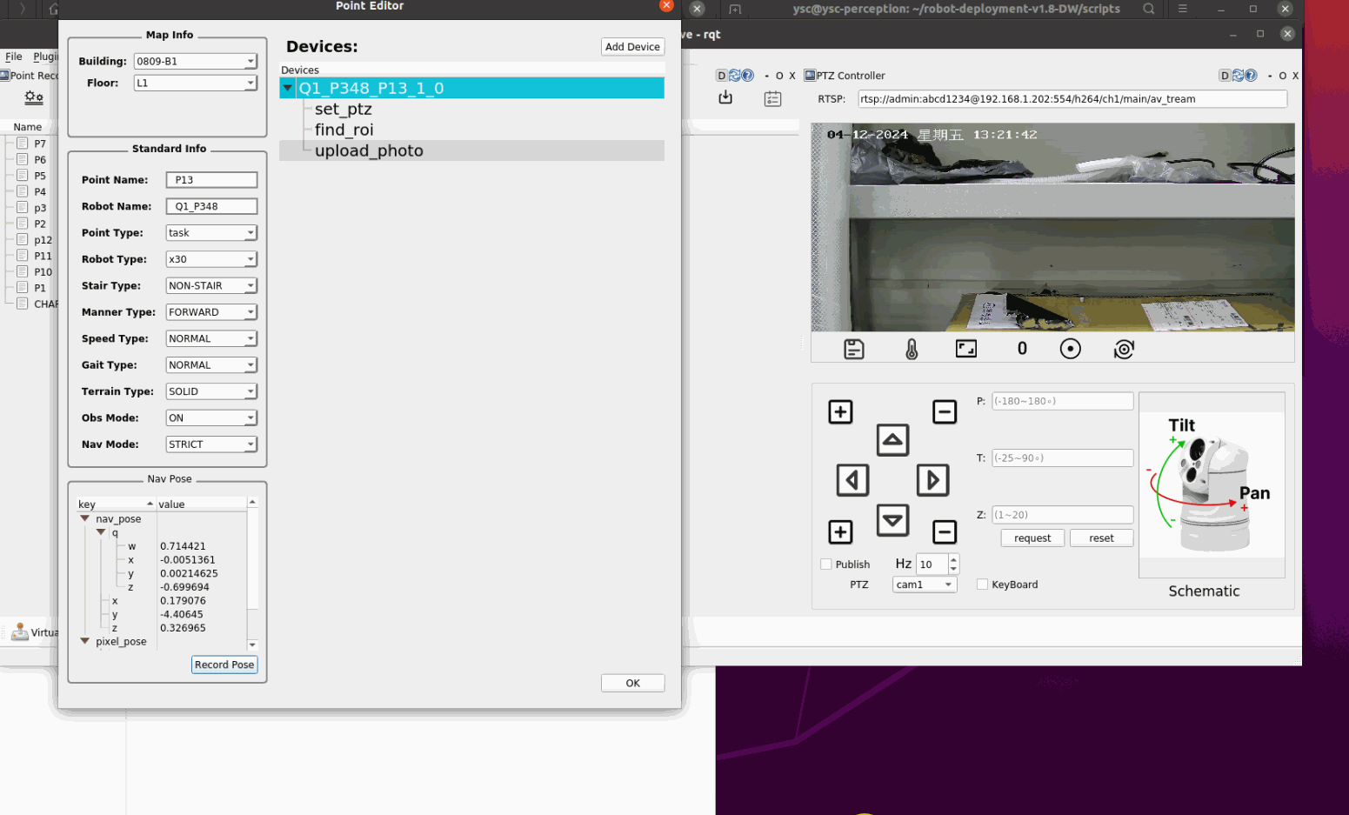Click the fullscreen frame icon under video

(965, 349)
